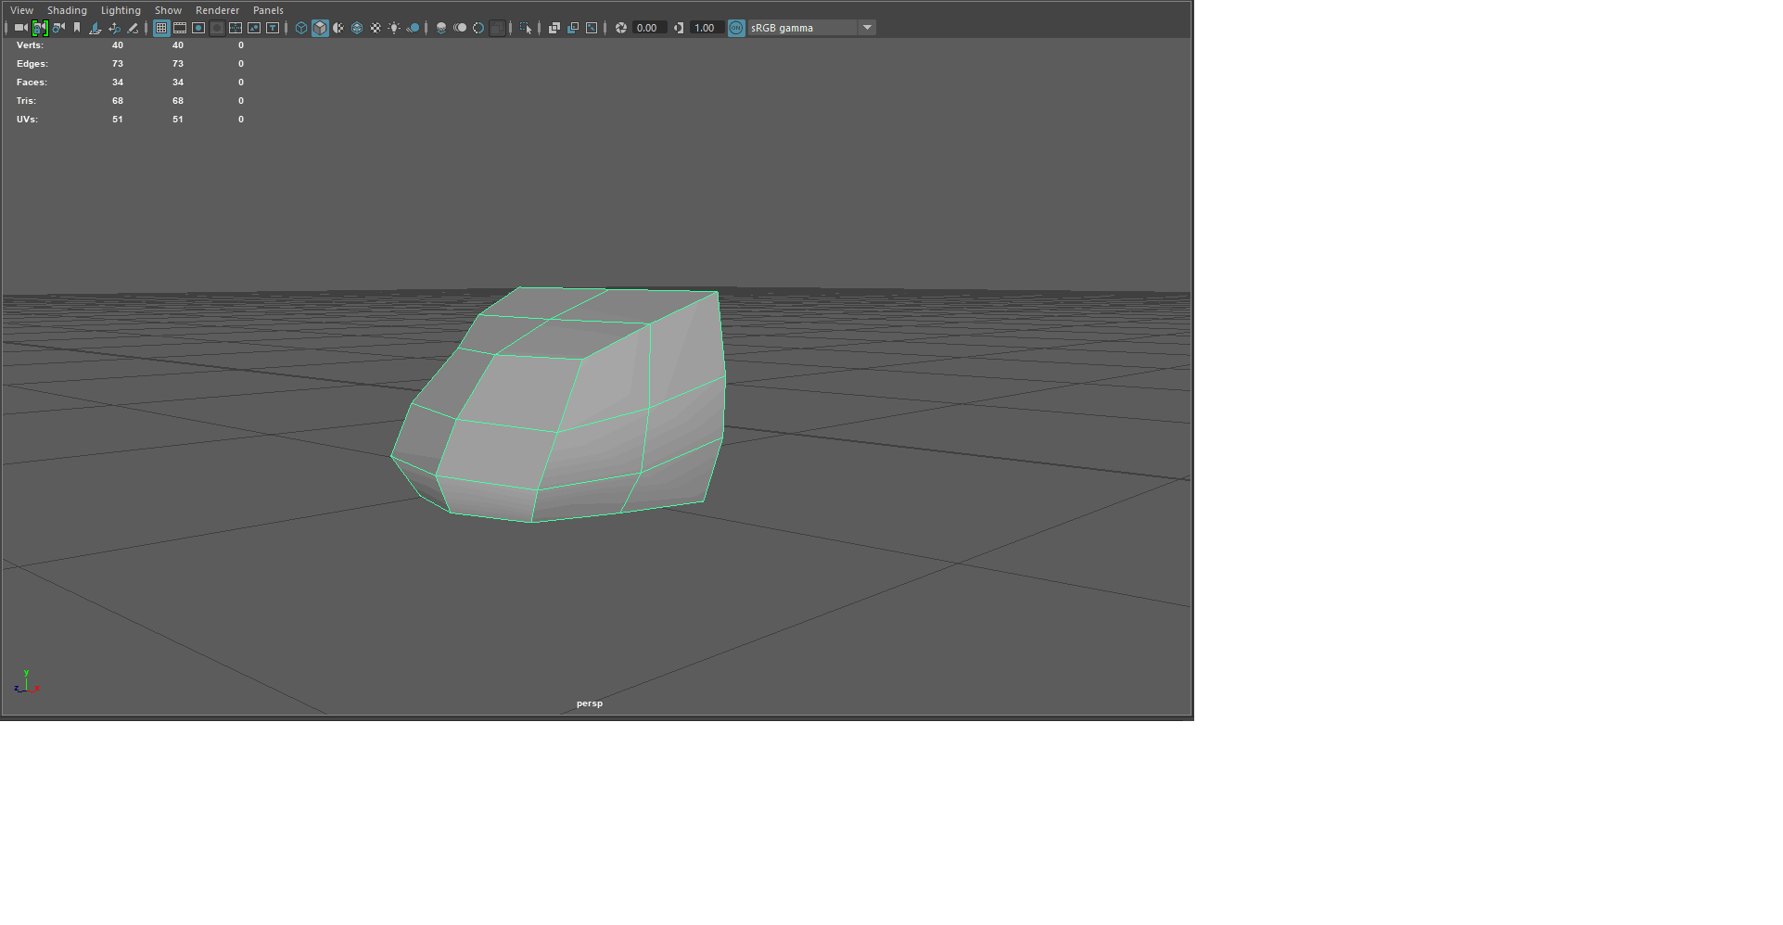Viewport: 1783px width, 925px height.
Task: Click the Select Camera icon
Action: (x=20, y=28)
